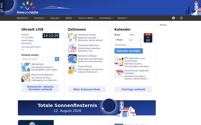Open the Countdowns menu

pos(106,18)
